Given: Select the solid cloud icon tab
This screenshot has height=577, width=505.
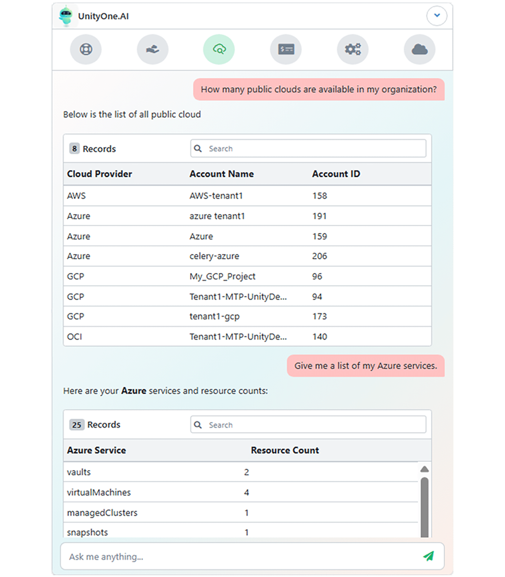Looking at the screenshot, I should [420, 49].
